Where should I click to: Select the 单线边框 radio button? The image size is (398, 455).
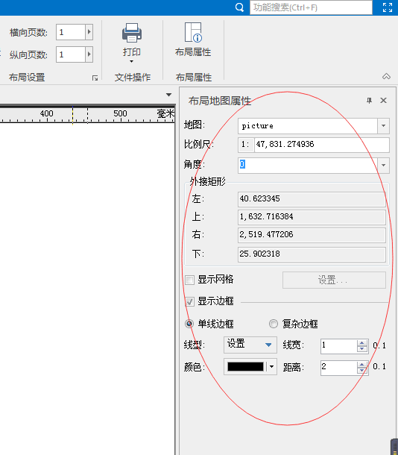click(189, 324)
